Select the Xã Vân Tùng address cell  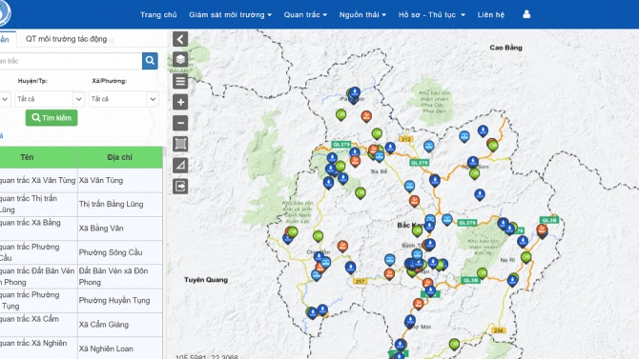coord(120,180)
